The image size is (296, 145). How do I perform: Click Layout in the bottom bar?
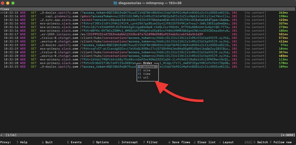click(226, 142)
